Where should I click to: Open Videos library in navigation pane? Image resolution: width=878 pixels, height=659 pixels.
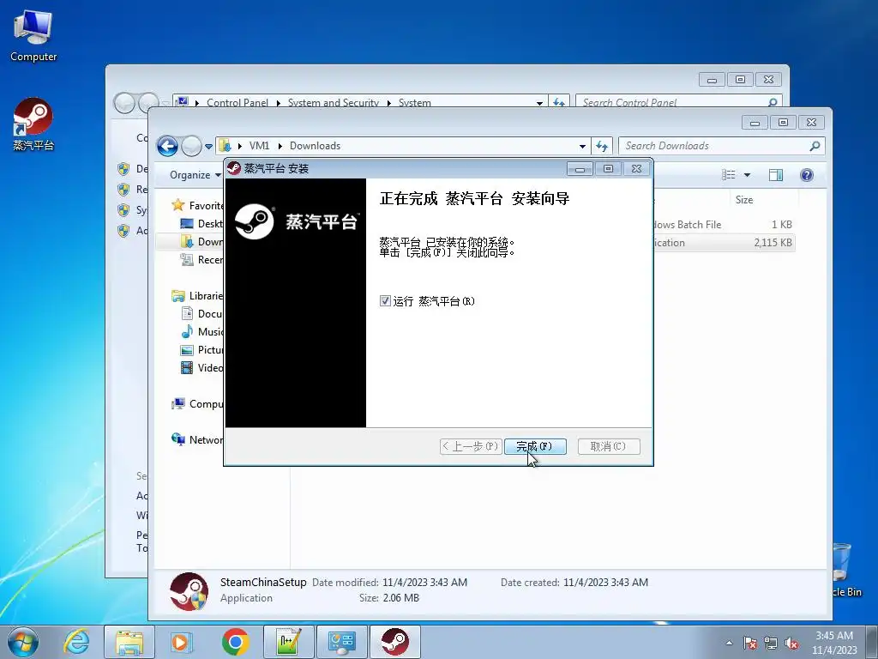(x=201, y=367)
